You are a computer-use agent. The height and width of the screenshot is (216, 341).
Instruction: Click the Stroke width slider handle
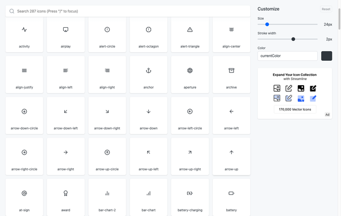pyautogui.click(x=293, y=39)
